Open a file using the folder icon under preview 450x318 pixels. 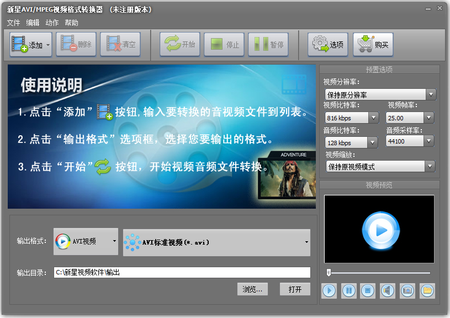426,290
